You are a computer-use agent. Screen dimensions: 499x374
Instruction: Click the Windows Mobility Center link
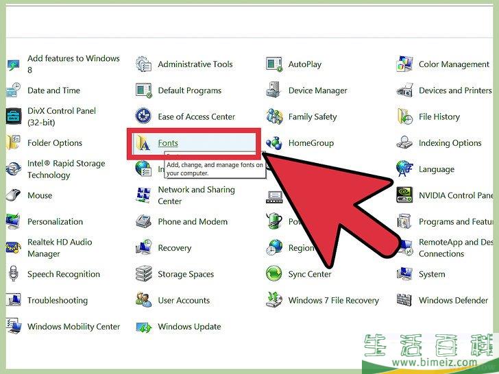point(73,327)
